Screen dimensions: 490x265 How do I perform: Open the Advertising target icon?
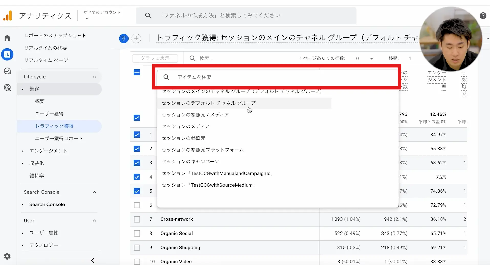[x=7, y=88]
